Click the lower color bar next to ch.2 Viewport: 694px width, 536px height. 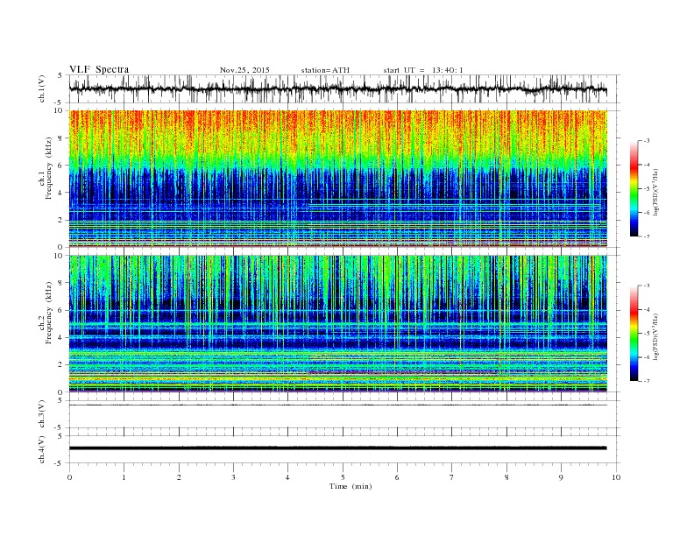point(634,334)
